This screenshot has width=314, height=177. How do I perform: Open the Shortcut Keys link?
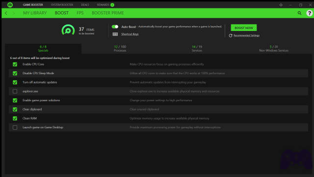(130, 34)
